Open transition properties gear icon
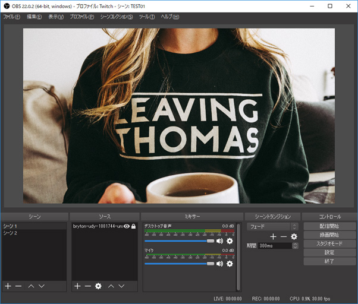 point(294,236)
